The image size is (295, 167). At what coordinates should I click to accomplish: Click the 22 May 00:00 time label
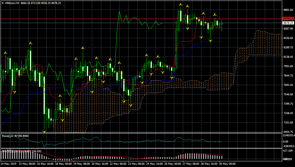click(118, 164)
